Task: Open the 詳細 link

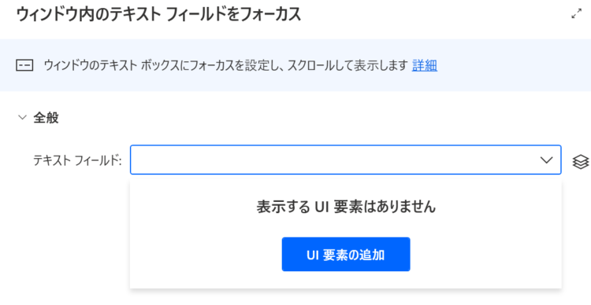Action: click(x=425, y=65)
